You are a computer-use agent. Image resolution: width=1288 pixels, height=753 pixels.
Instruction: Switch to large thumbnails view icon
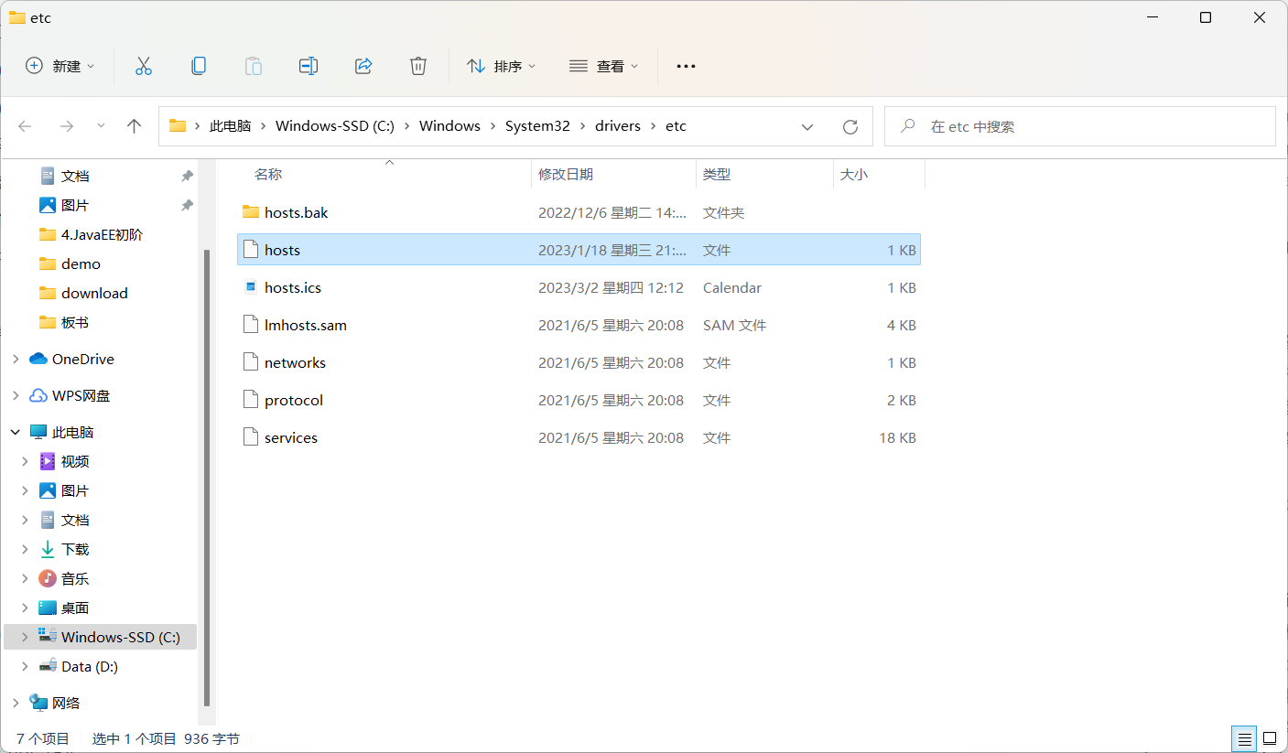click(x=1270, y=738)
